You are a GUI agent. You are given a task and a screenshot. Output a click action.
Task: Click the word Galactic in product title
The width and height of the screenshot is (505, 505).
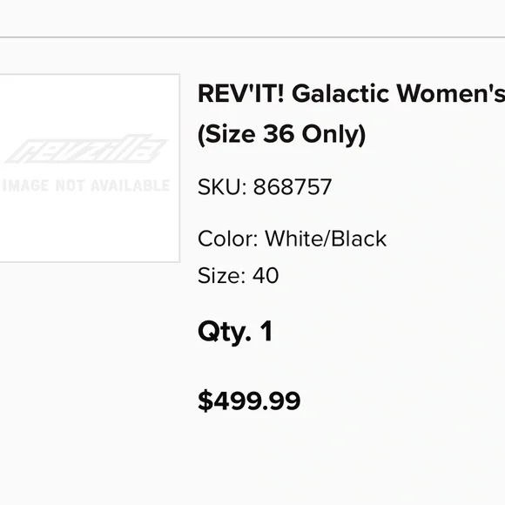coord(340,93)
